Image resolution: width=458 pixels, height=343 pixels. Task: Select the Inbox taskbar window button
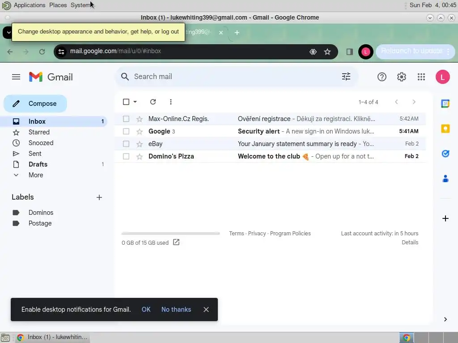pos(53,337)
